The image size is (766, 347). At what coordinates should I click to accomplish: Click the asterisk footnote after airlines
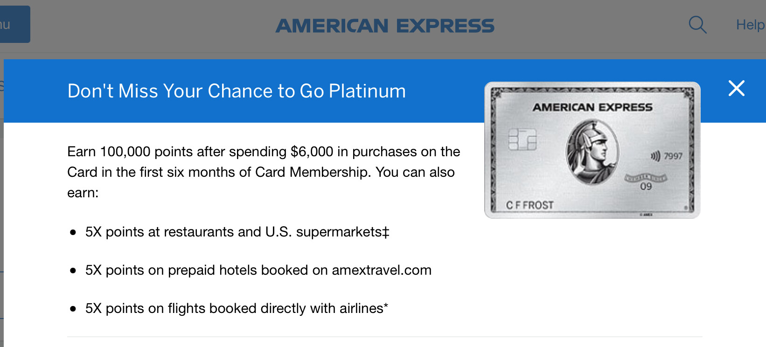point(386,305)
